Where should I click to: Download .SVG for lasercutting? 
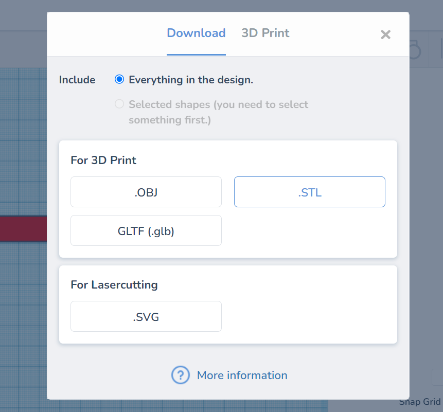[x=146, y=316]
